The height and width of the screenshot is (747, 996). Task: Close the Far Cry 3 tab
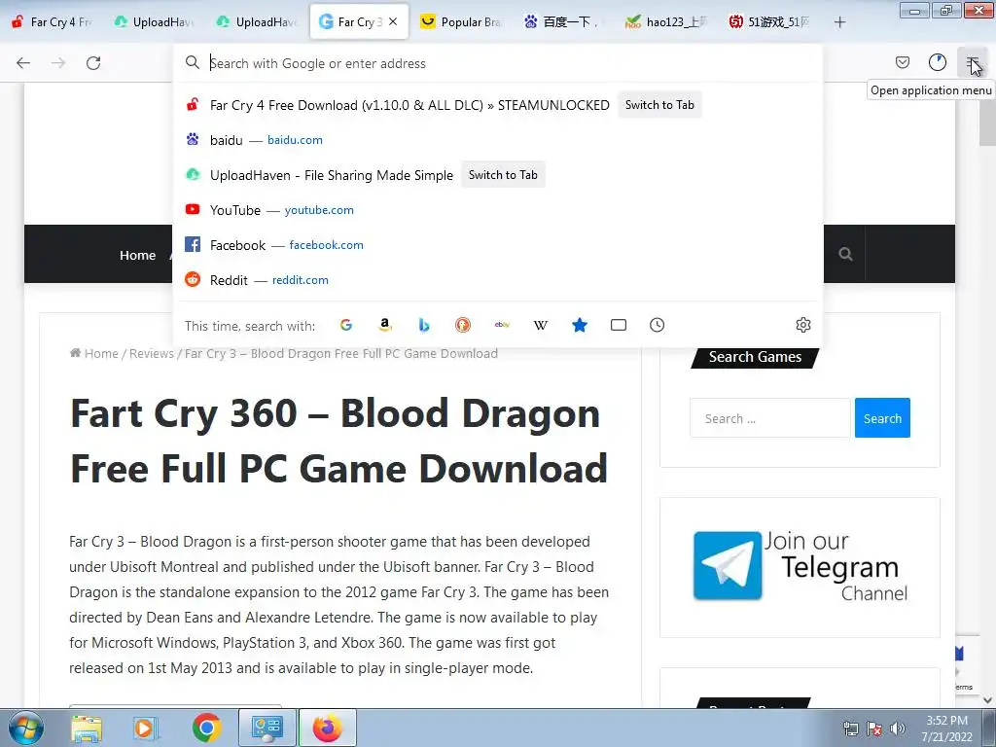coord(393,21)
